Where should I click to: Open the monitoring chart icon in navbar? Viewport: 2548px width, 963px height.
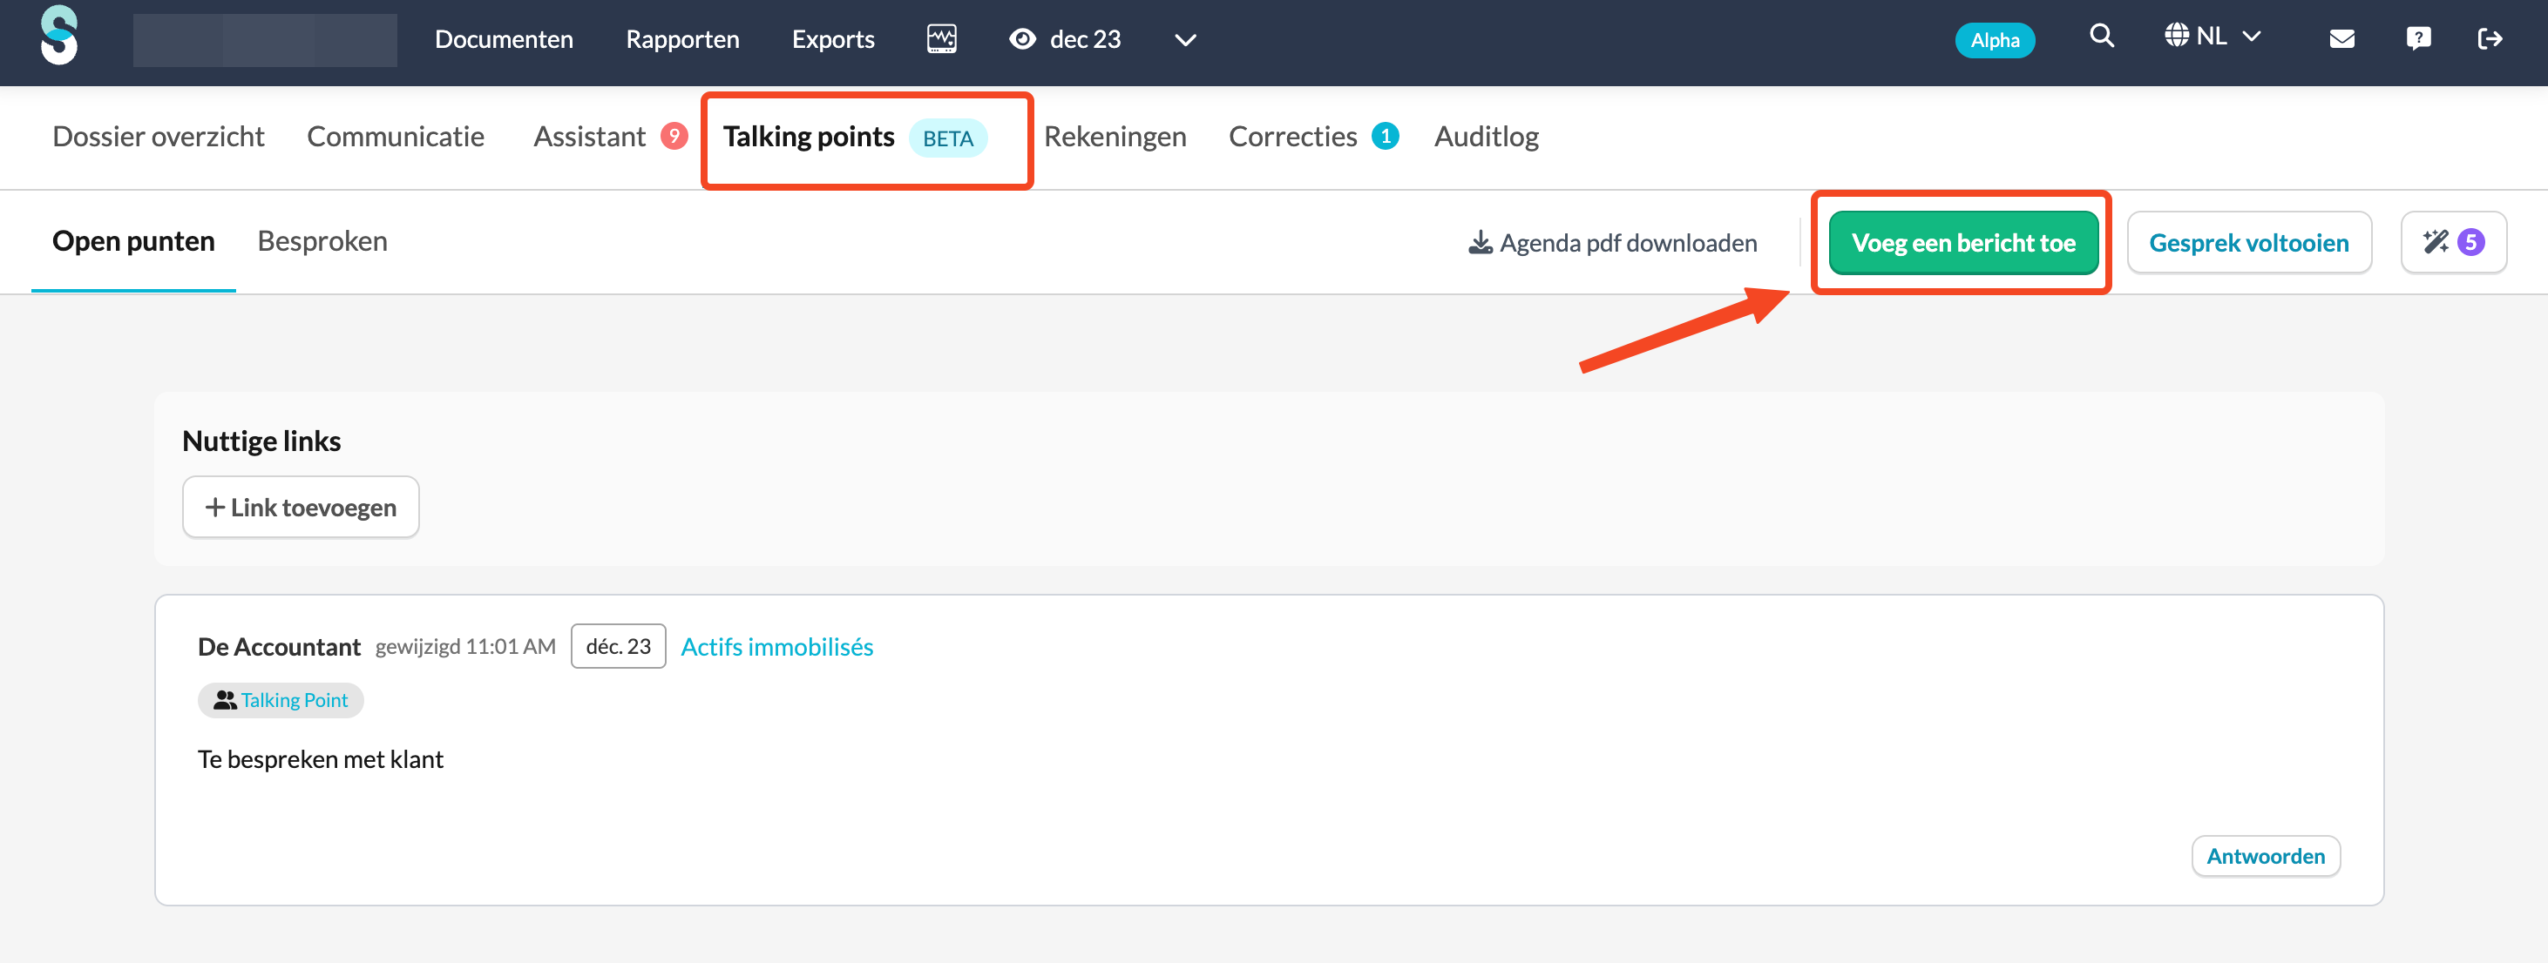coord(940,38)
